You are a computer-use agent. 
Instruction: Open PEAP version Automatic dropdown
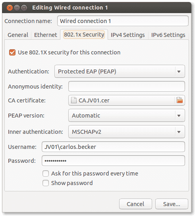[127, 116]
